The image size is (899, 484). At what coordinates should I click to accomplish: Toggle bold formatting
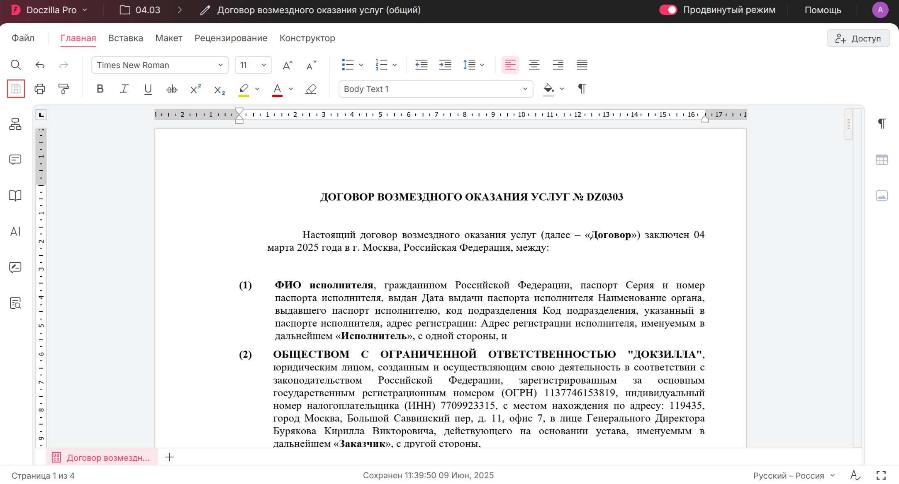click(x=100, y=89)
